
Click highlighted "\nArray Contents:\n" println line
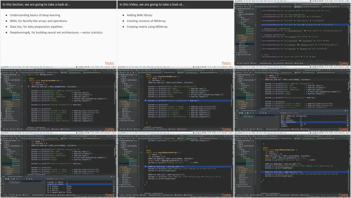point(173,101)
